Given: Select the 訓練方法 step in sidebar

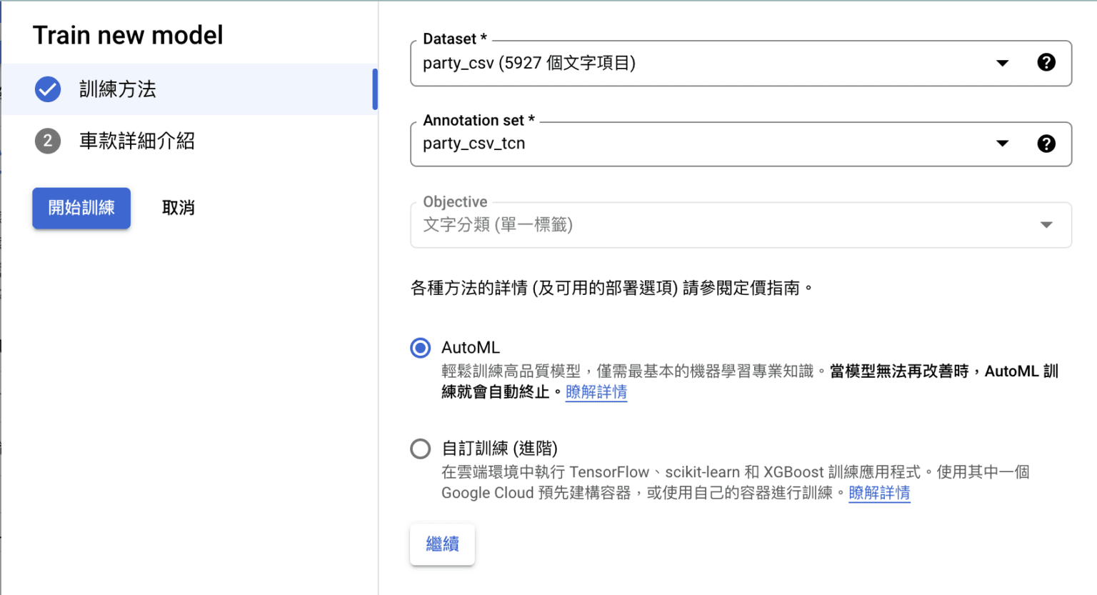Looking at the screenshot, I should click(x=118, y=89).
